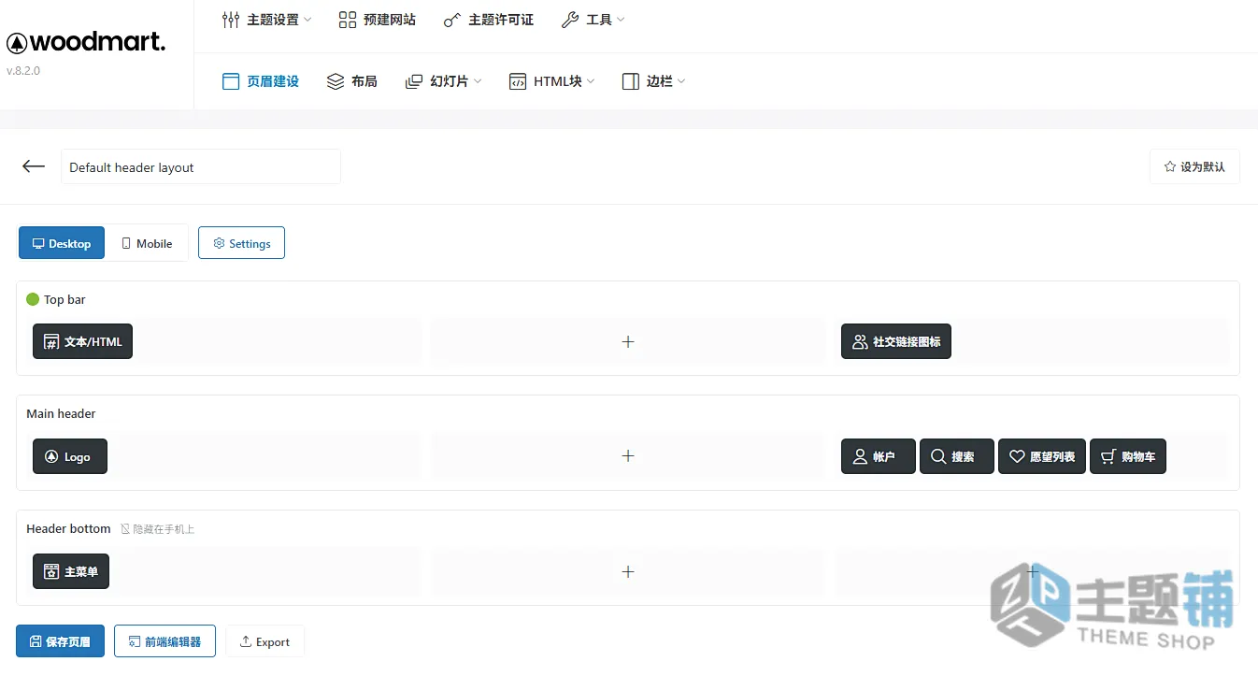
Task: Click the 页眉建设 window icon
Action: coord(231,81)
